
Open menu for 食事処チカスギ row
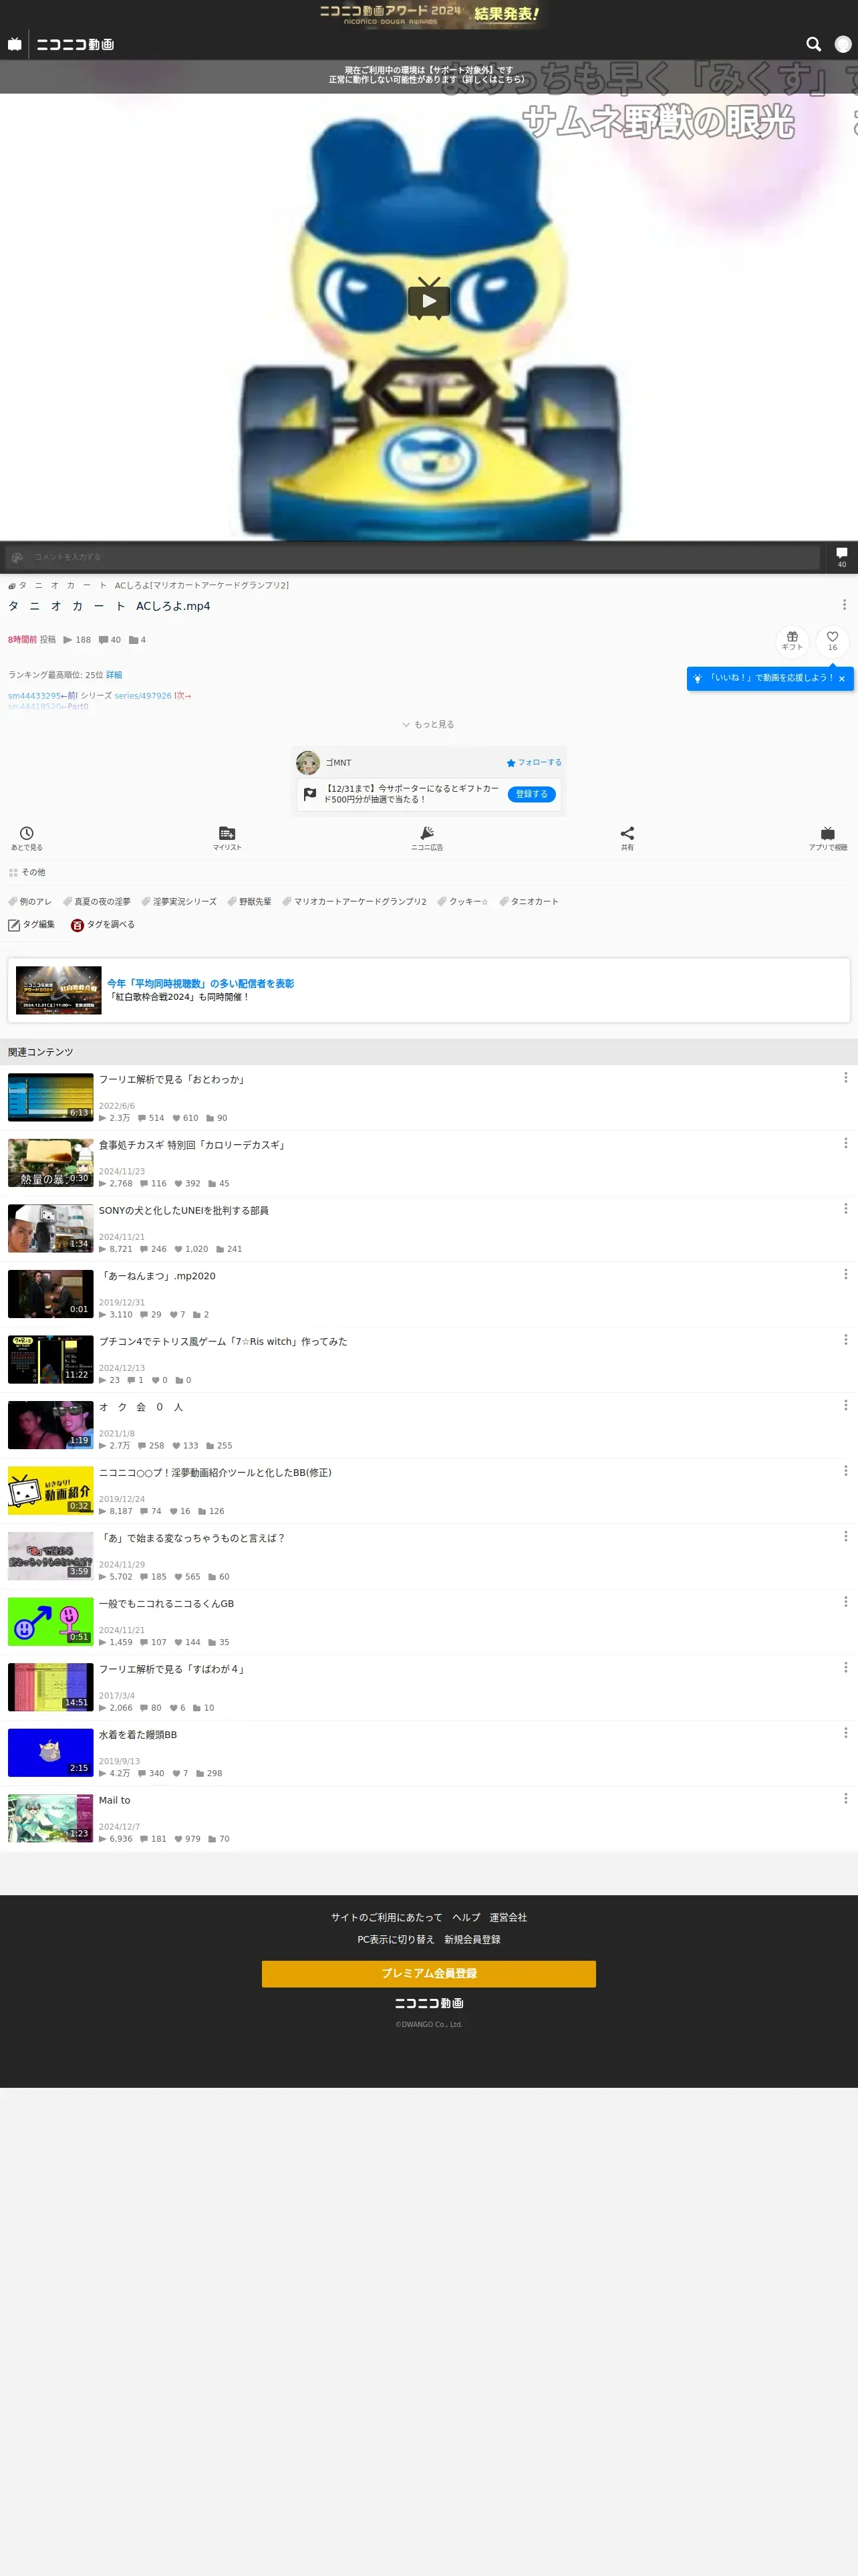tap(845, 1143)
